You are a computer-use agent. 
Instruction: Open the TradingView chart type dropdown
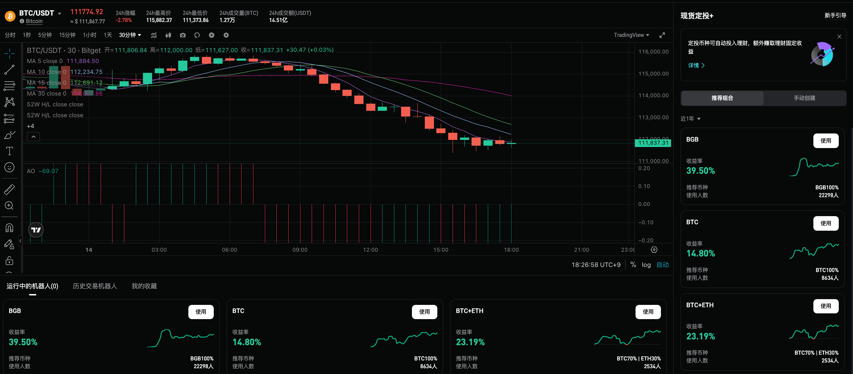pos(631,35)
